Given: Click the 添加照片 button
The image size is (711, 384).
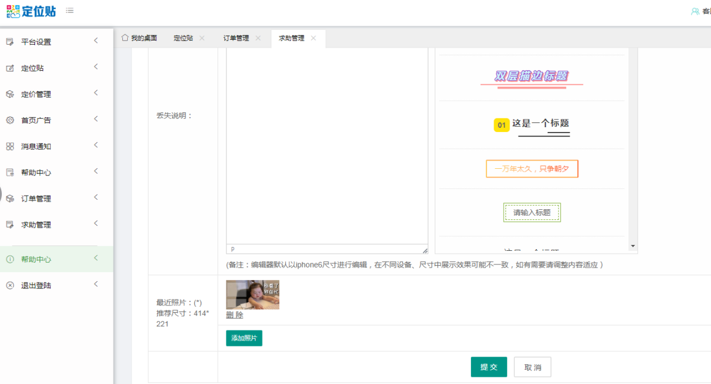Looking at the screenshot, I should tap(244, 338).
